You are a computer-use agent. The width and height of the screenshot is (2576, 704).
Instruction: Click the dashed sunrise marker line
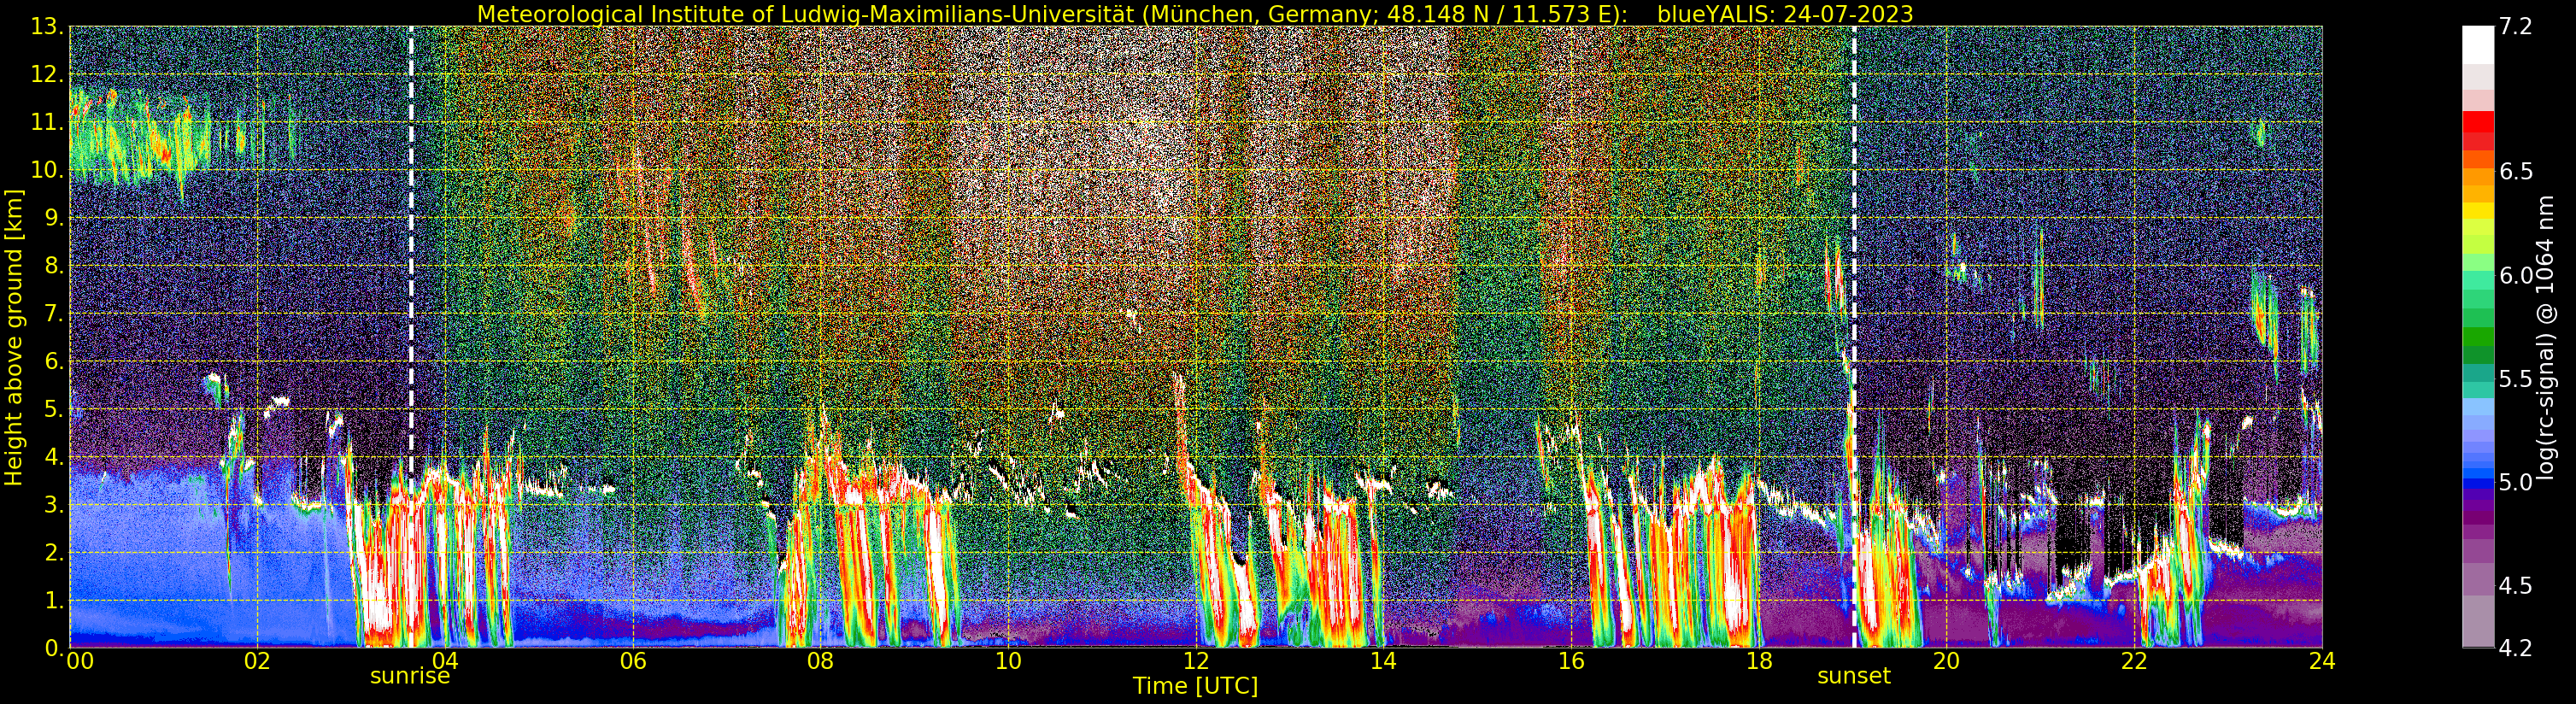(x=411, y=337)
